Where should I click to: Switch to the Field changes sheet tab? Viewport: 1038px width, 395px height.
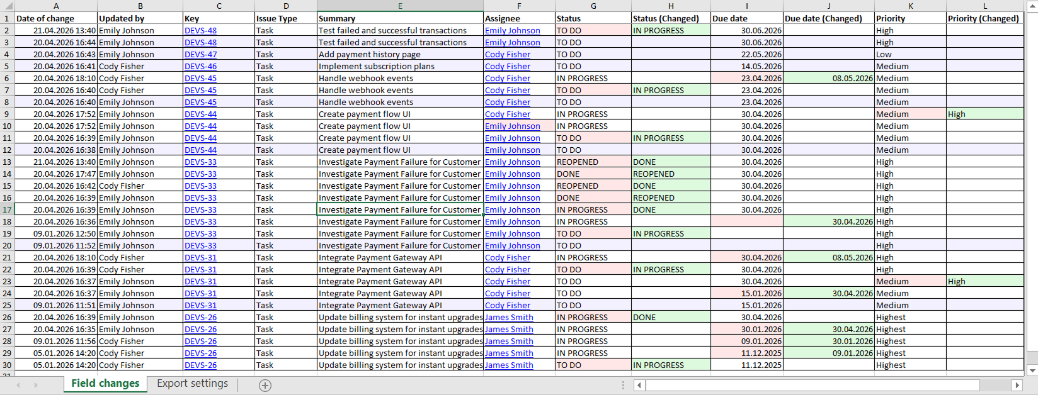click(x=105, y=384)
